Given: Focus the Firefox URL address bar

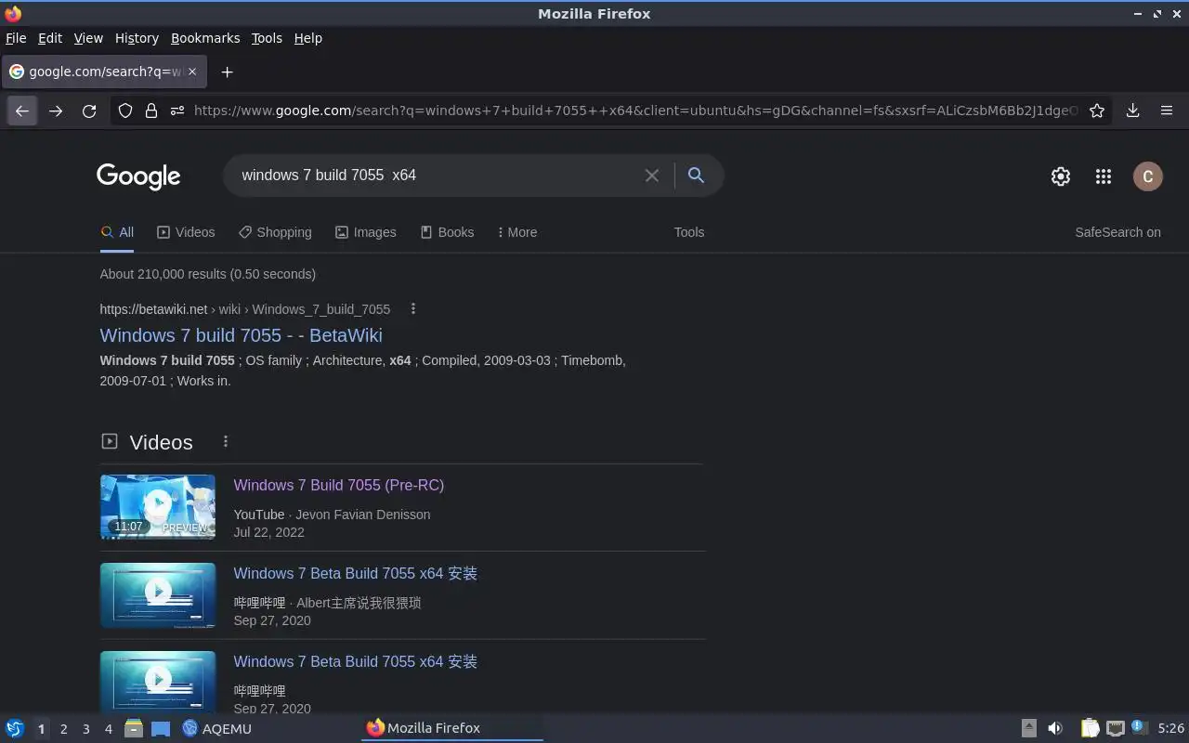Looking at the screenshot, I should 635,111.
